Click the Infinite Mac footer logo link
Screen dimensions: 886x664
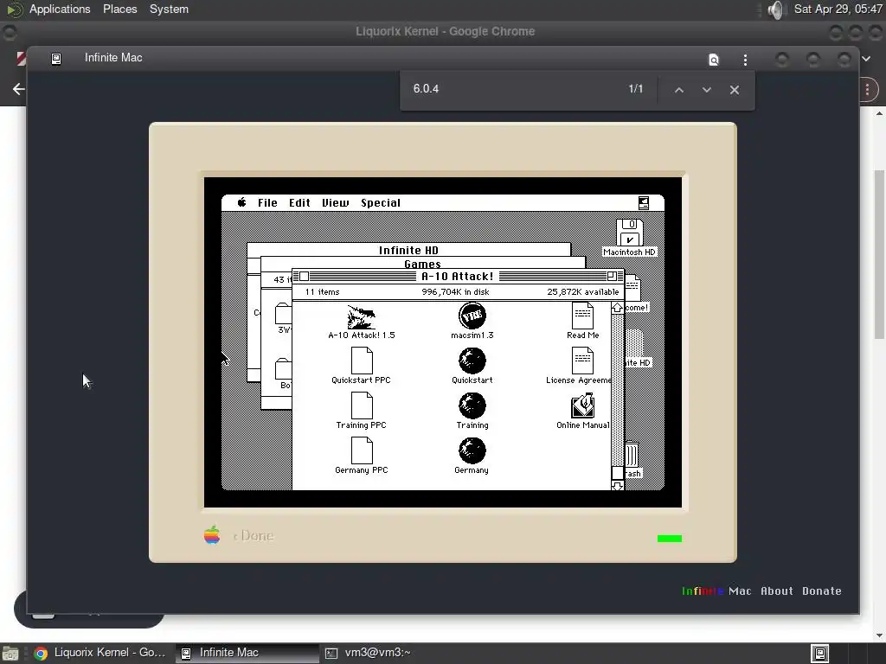[x=716, y=591]
